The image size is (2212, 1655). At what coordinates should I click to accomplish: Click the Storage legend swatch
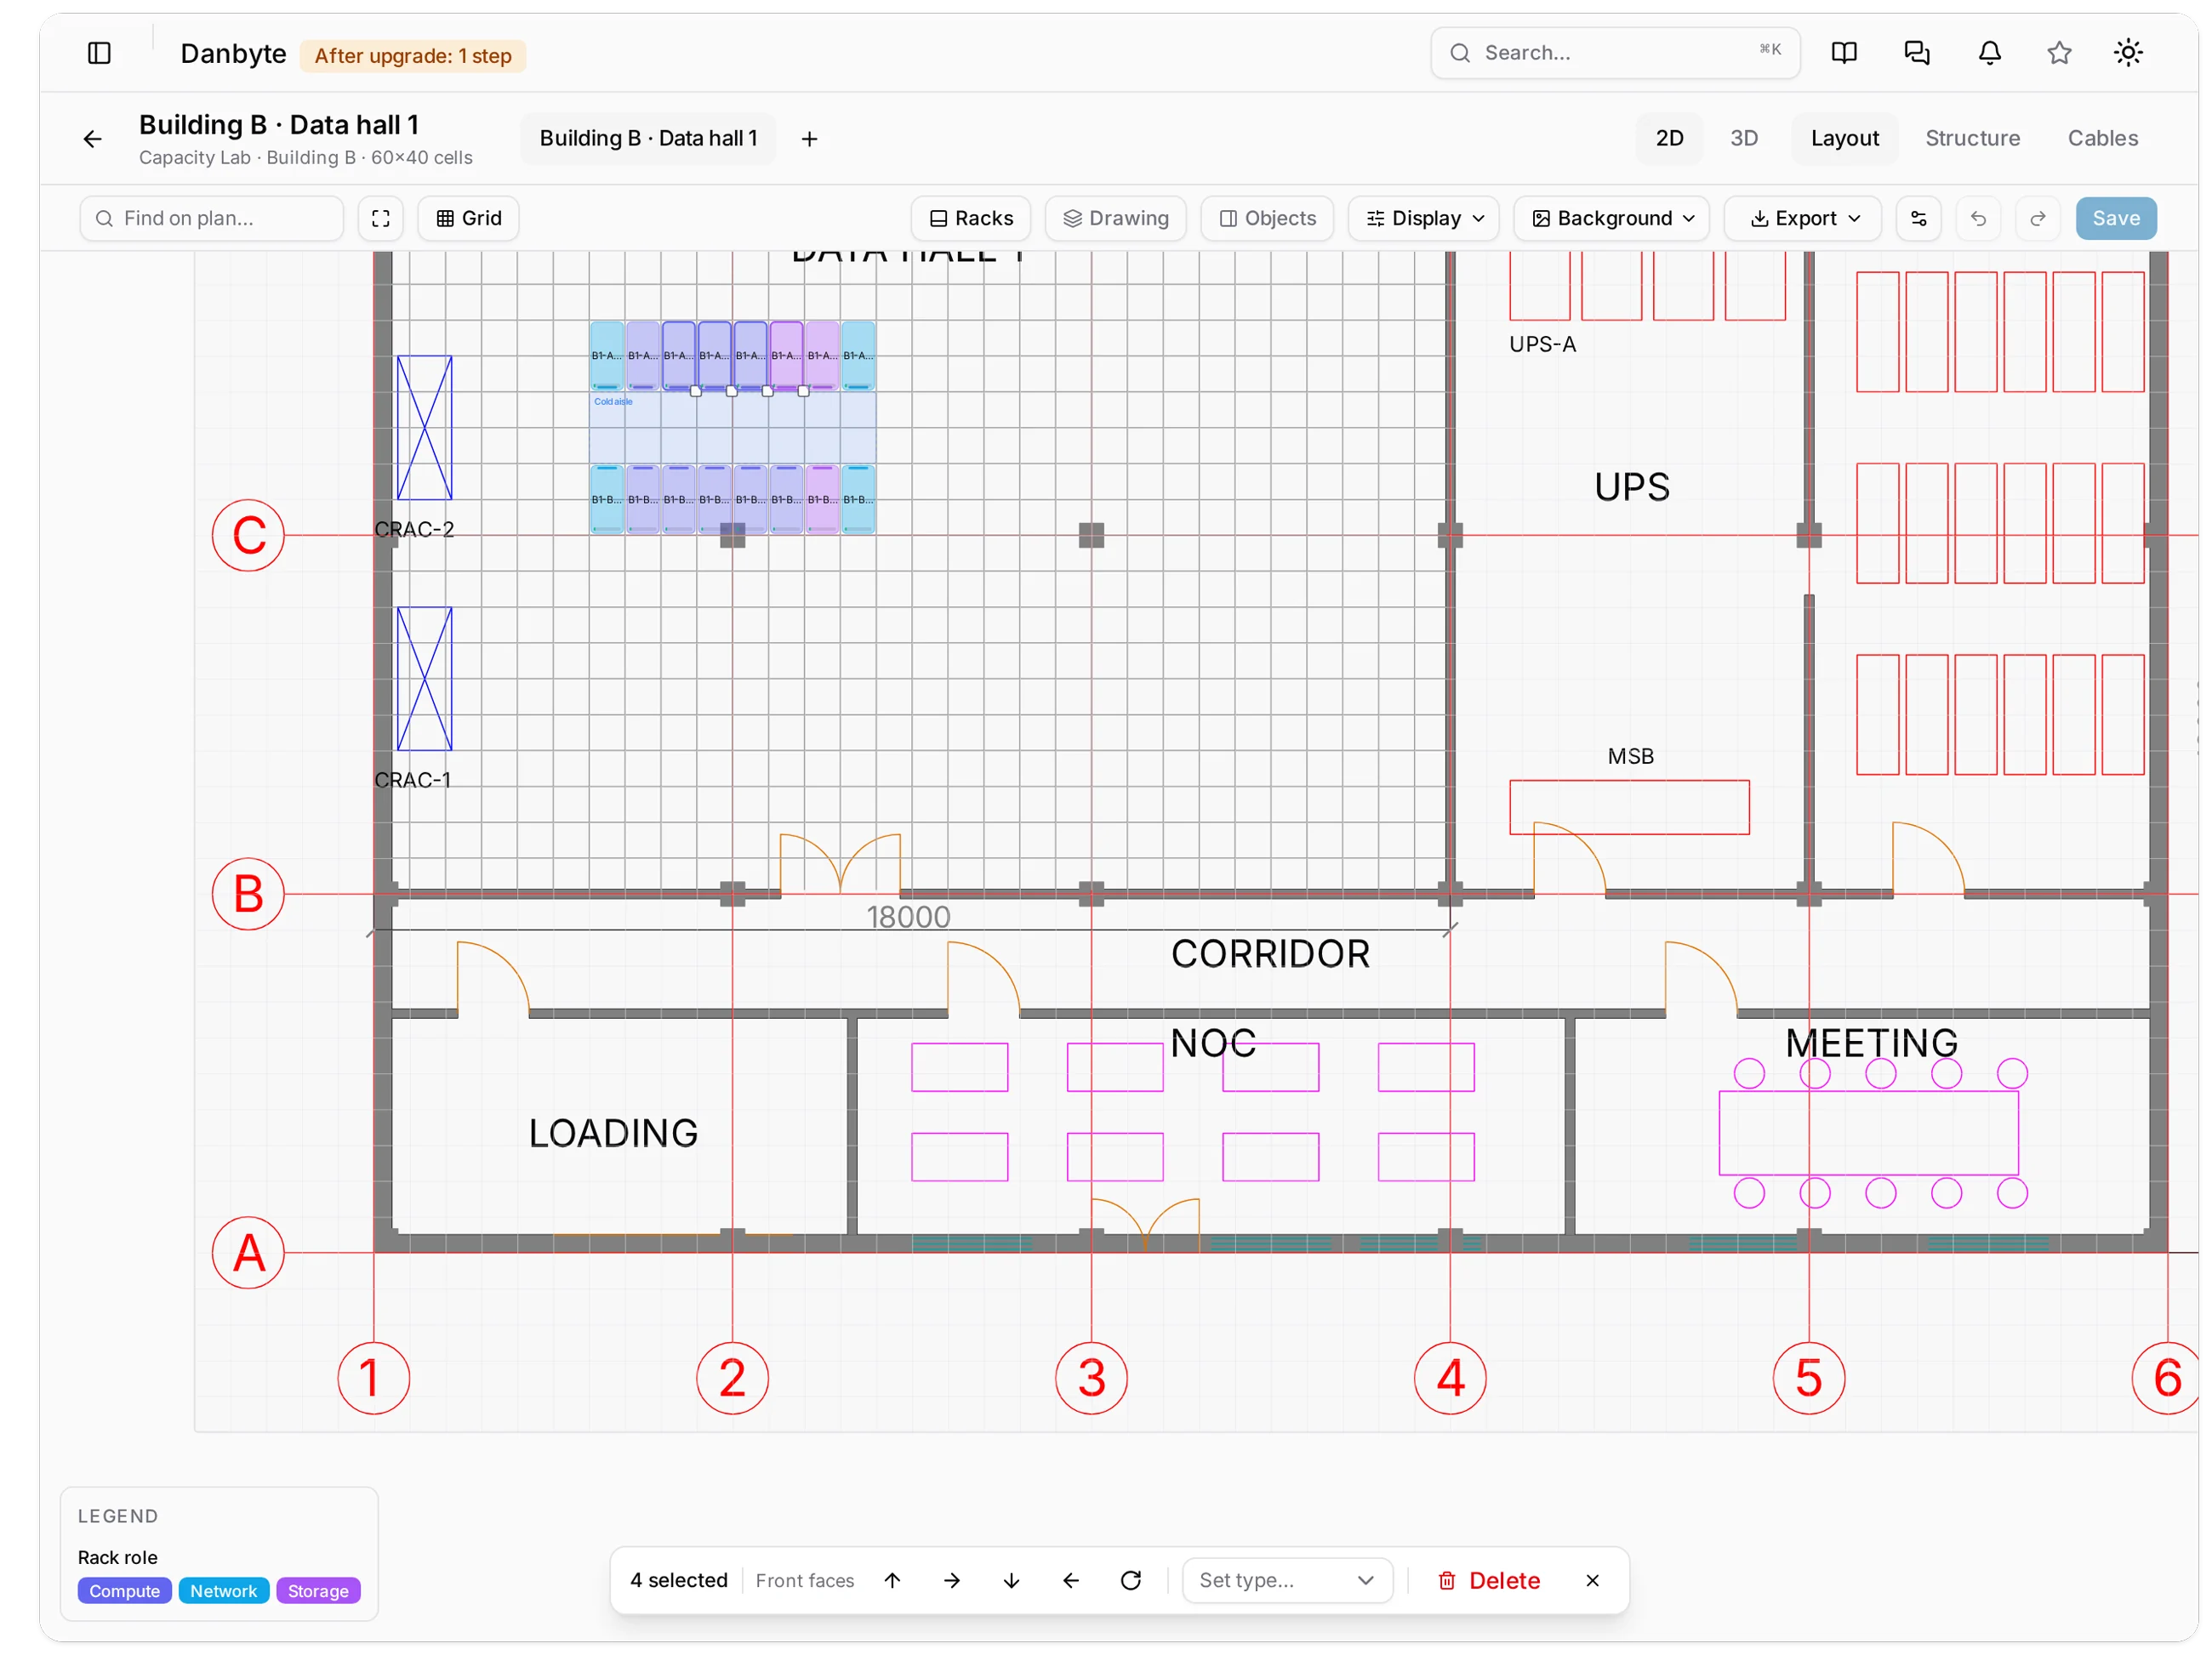318,1590
